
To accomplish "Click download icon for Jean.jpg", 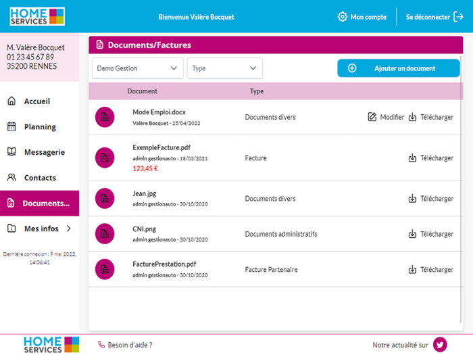I will click(412, 199).
